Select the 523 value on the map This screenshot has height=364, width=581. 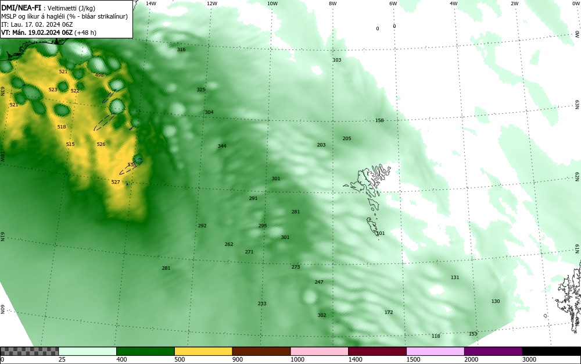point(53,90)
